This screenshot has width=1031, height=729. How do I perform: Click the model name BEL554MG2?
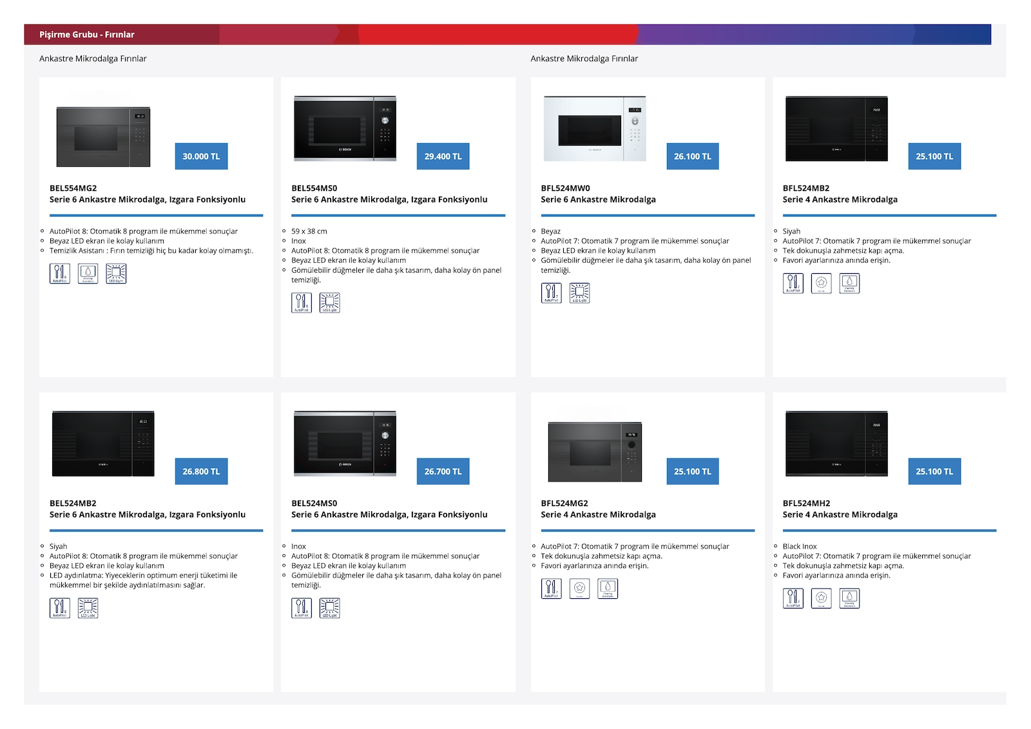(73, 188)
